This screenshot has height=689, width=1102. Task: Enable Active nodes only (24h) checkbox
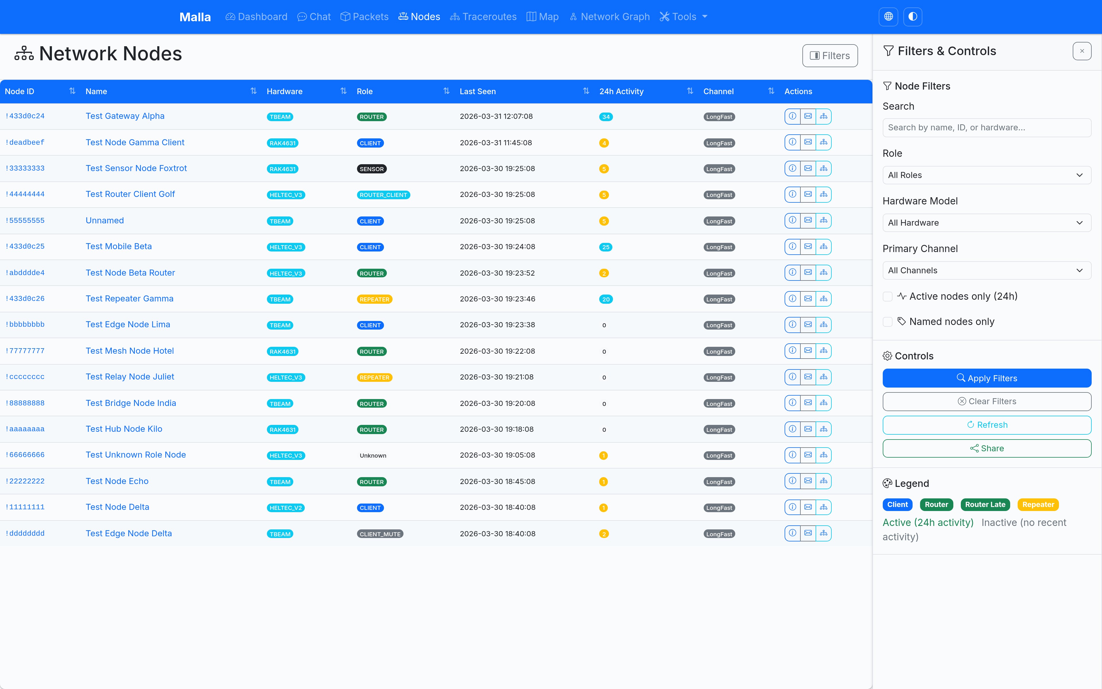pyautogui.click(x=888, y=297)
